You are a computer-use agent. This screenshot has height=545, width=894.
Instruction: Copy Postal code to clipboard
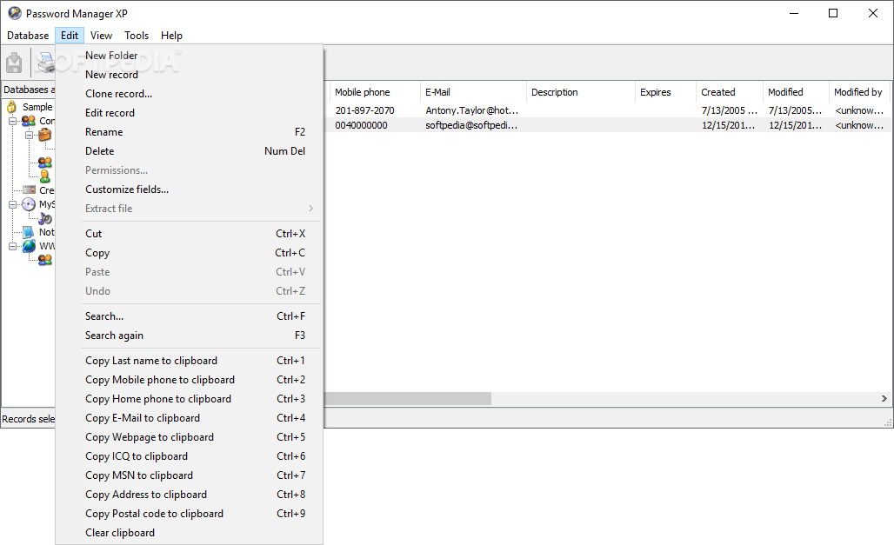pyautogui.click(x=190, y=514)
